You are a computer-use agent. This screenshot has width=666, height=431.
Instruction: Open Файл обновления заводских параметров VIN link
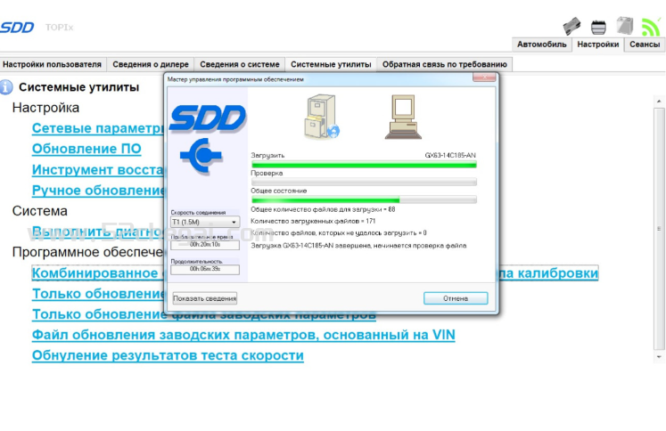coord(243,335)
